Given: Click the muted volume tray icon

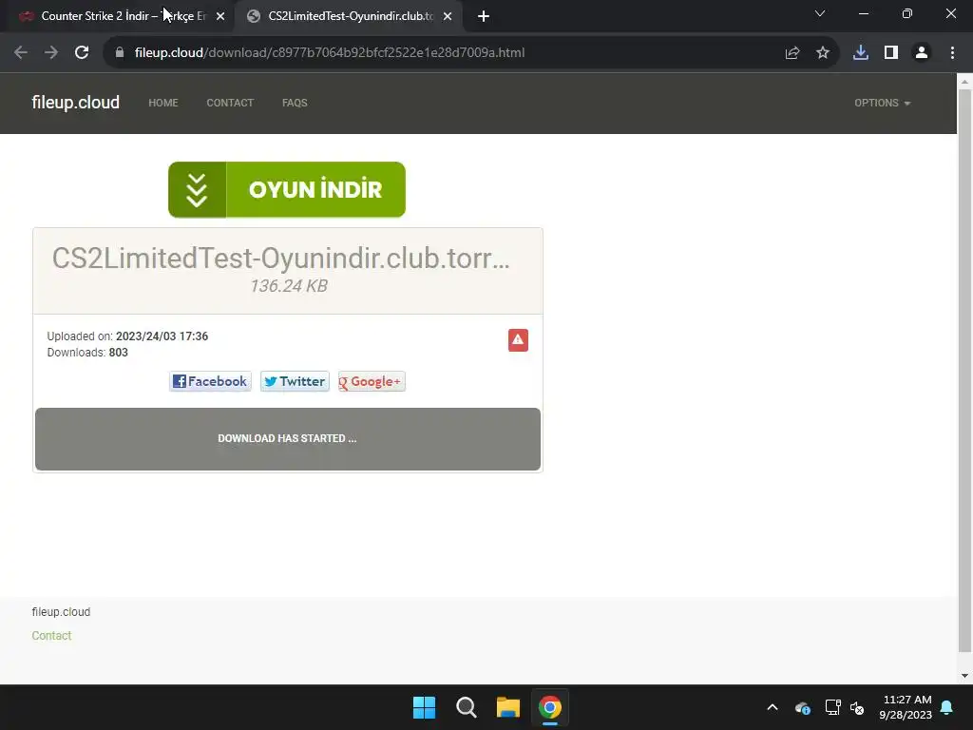Looking at the screenshot, I should (x=858, y=707).
